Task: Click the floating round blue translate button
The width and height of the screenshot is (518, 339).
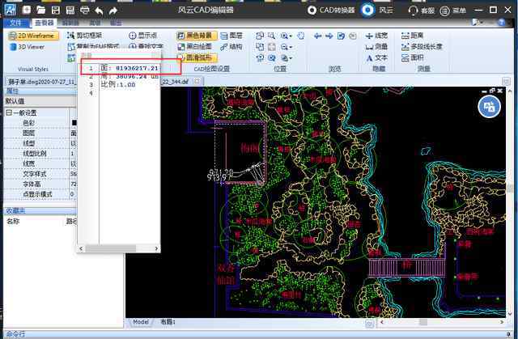Action: click(x=488, y=106)
